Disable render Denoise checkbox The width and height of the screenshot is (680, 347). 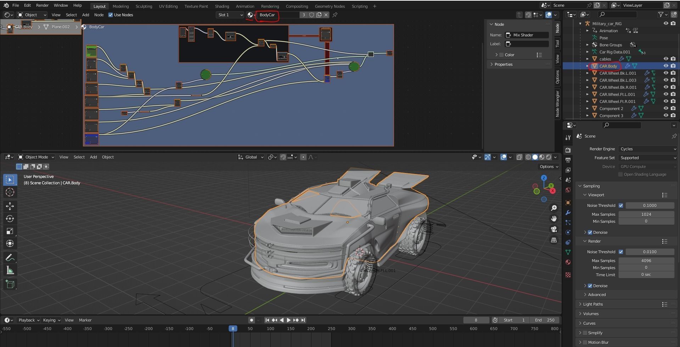click(x=590, y=286)
